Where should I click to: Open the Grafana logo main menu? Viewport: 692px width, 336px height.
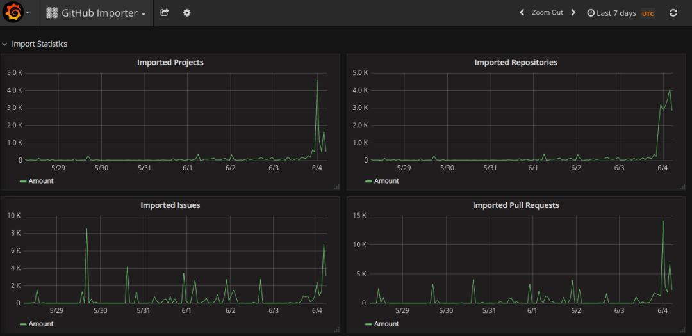pos(13,13)
